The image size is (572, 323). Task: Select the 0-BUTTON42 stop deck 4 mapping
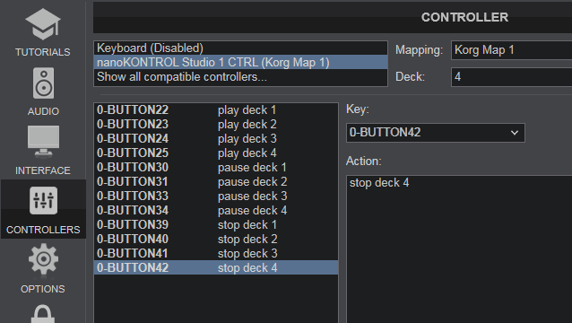216,268
